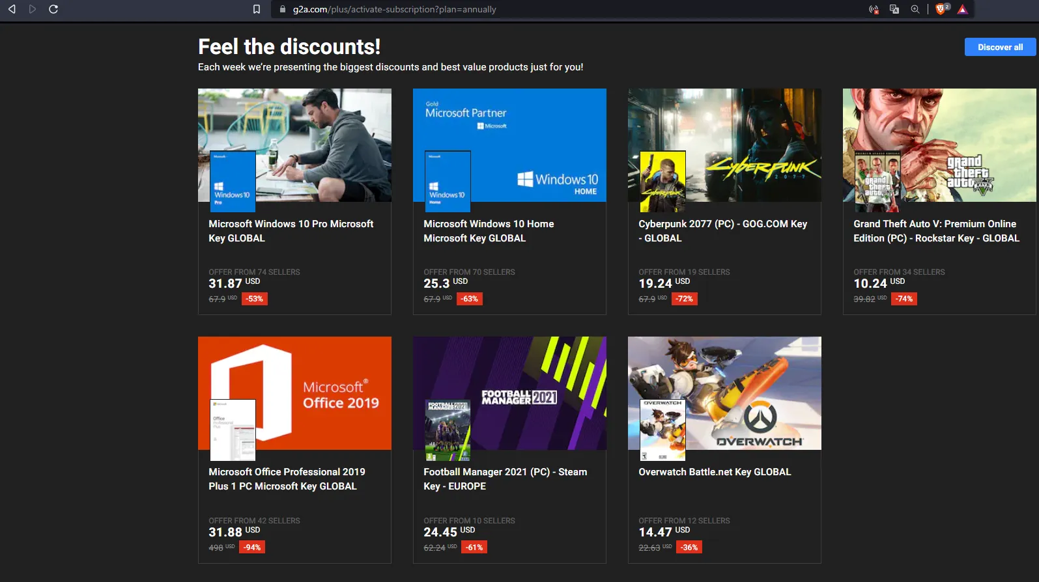Reload the page with the refresh icon

pos(53,9)
